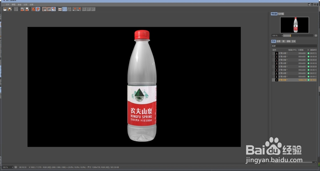Open the 比较 menu
The height and width of the screenshot is (171, 320).
(25, 4)
